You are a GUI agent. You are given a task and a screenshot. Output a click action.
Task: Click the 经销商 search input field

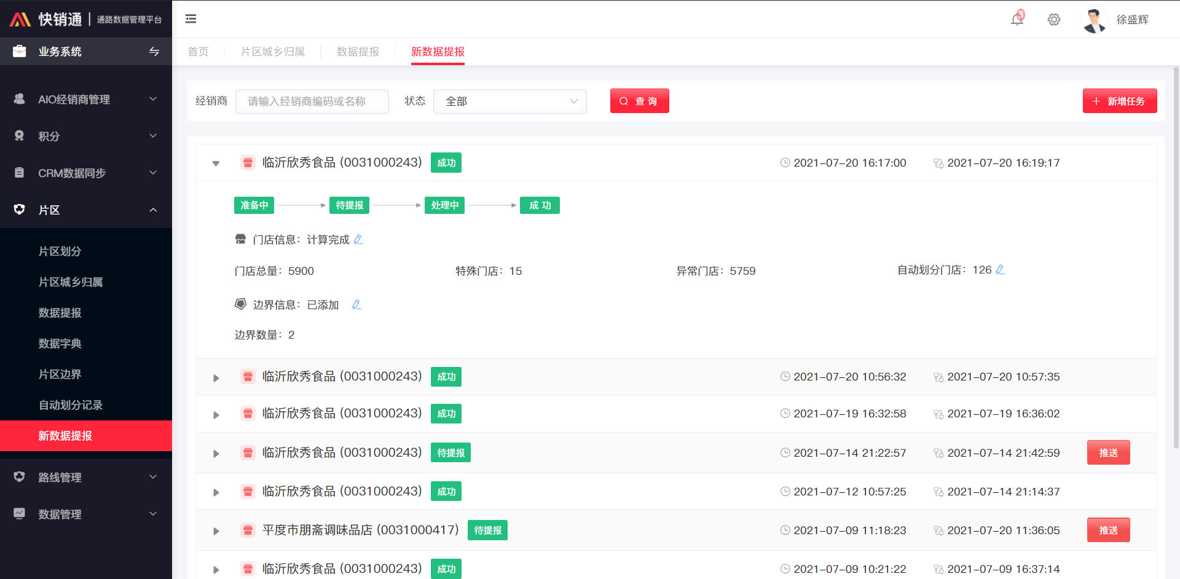[312, 101]
